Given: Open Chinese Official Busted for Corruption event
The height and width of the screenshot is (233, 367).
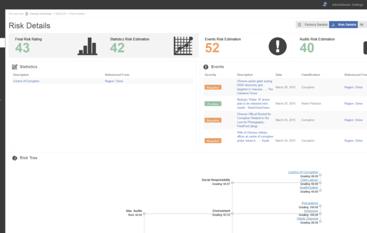Looking at the screenshot, I should tap(254, 120).
